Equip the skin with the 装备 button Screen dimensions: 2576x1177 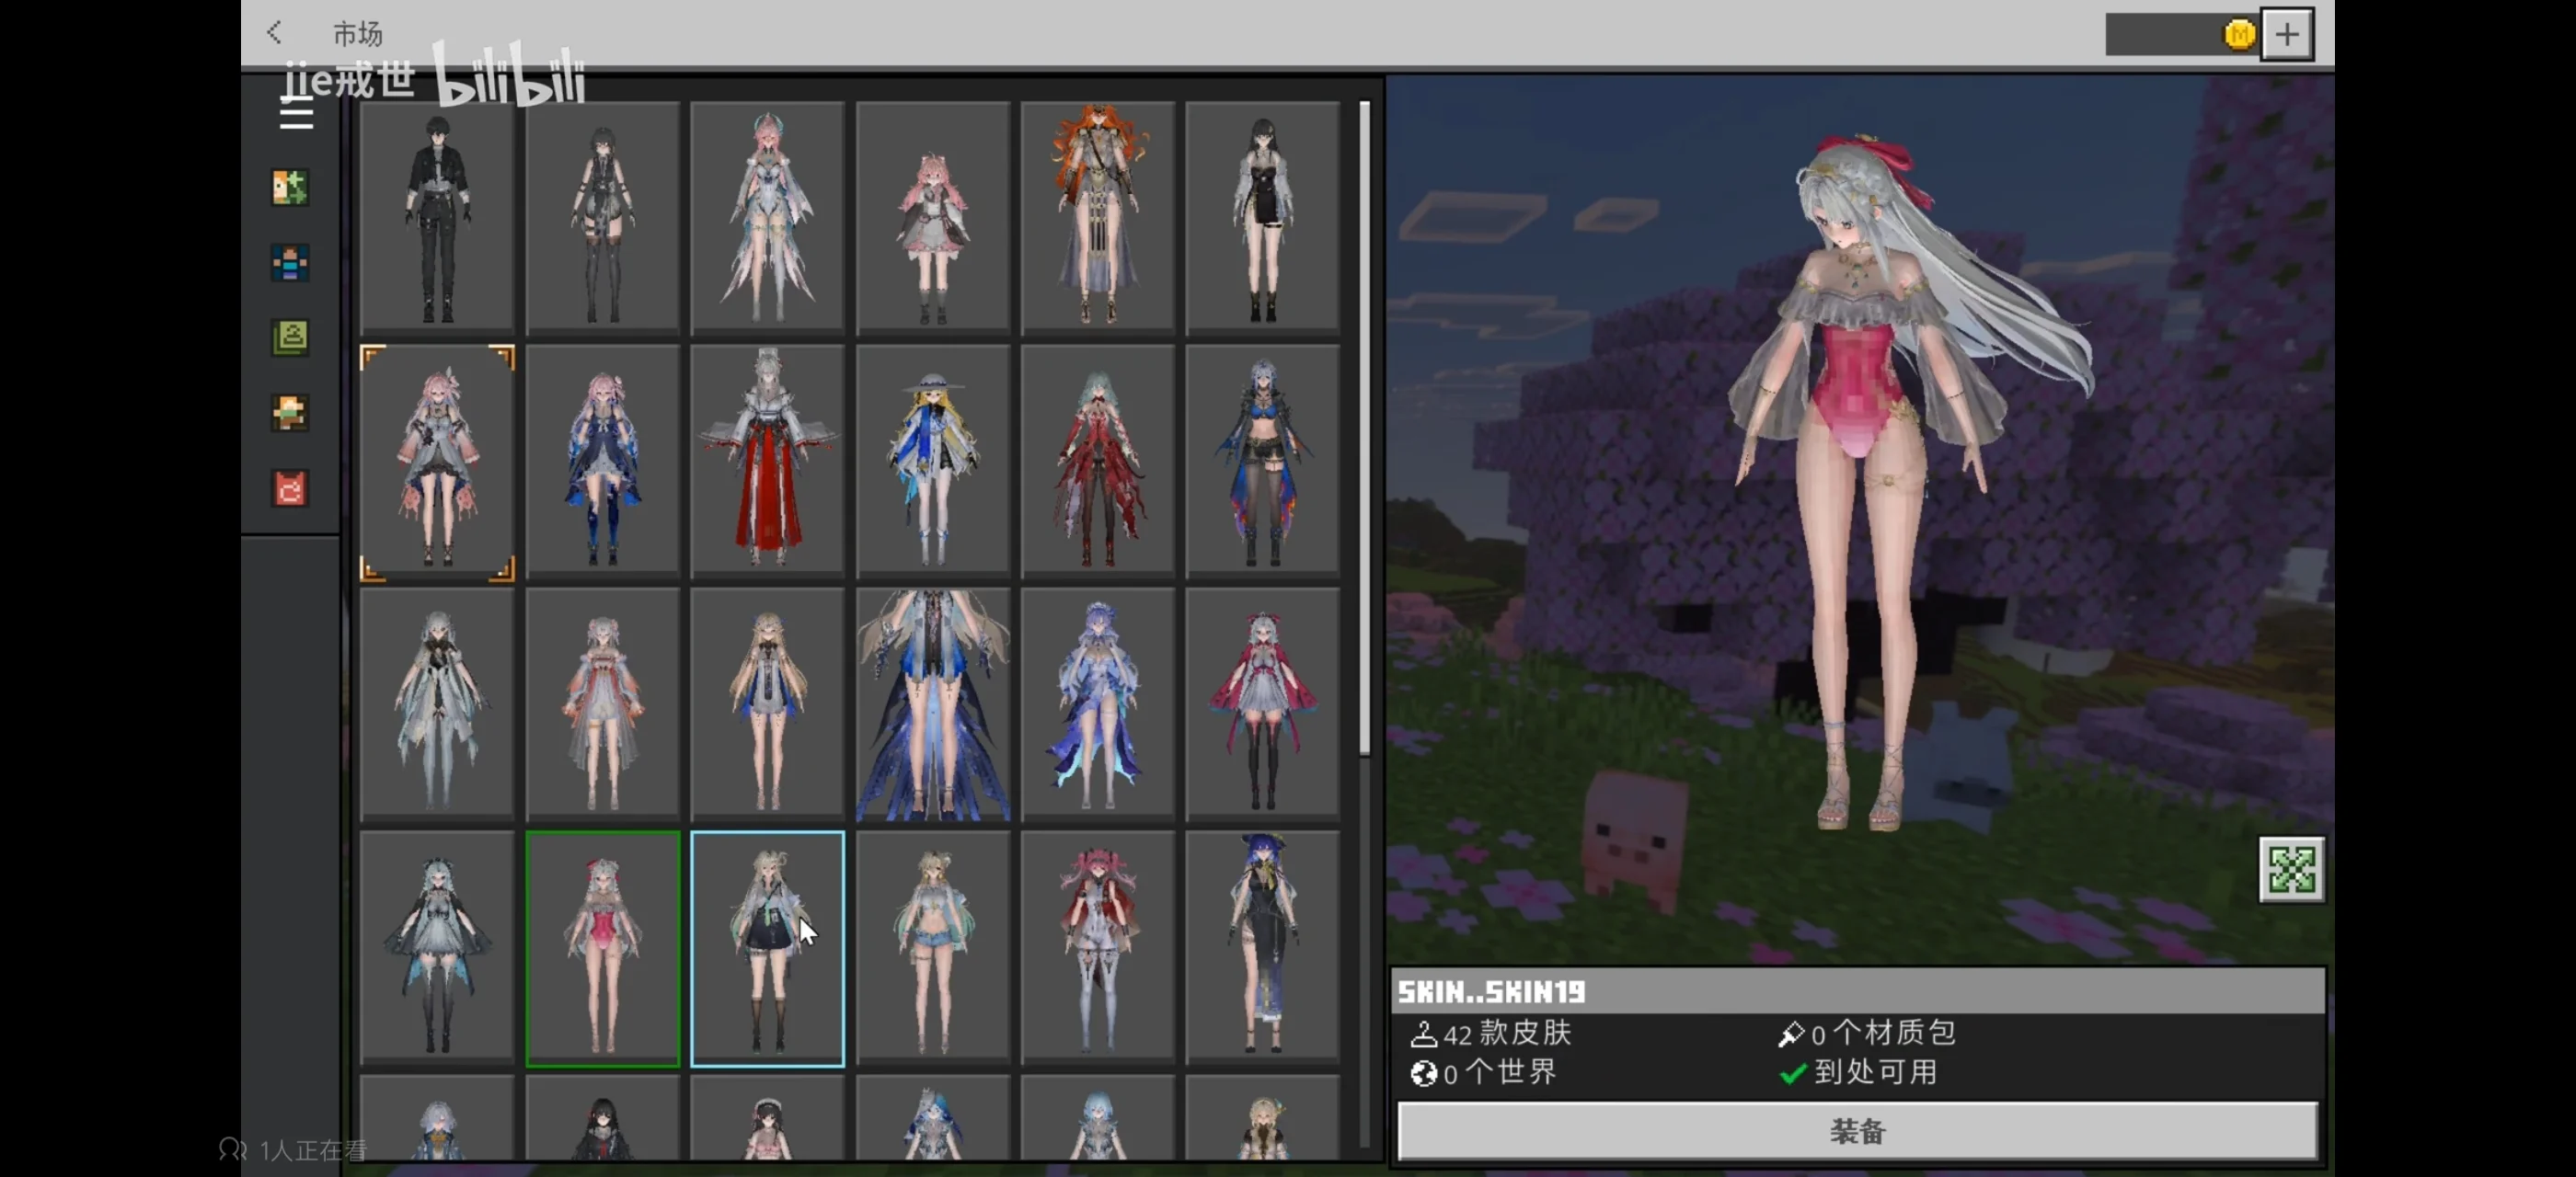(1857, 1131)
